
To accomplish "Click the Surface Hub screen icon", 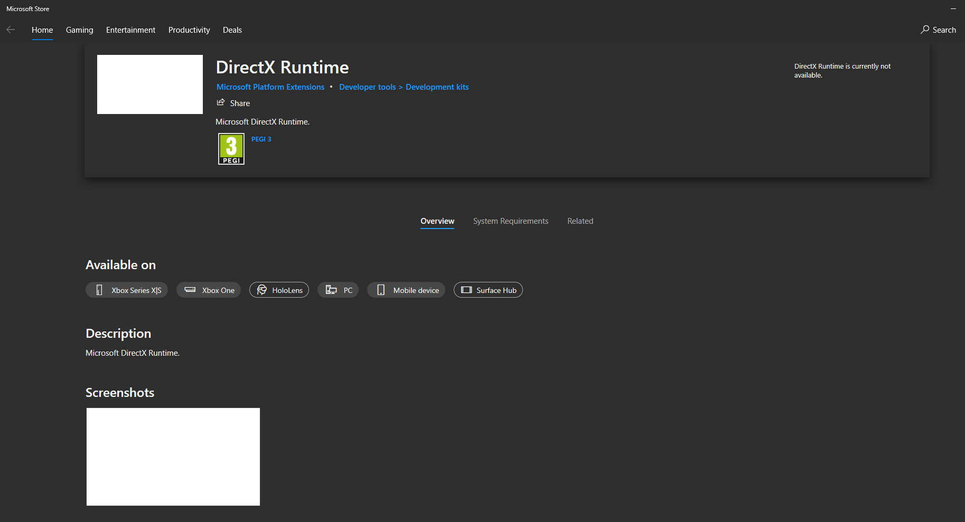I will [466, 290].
